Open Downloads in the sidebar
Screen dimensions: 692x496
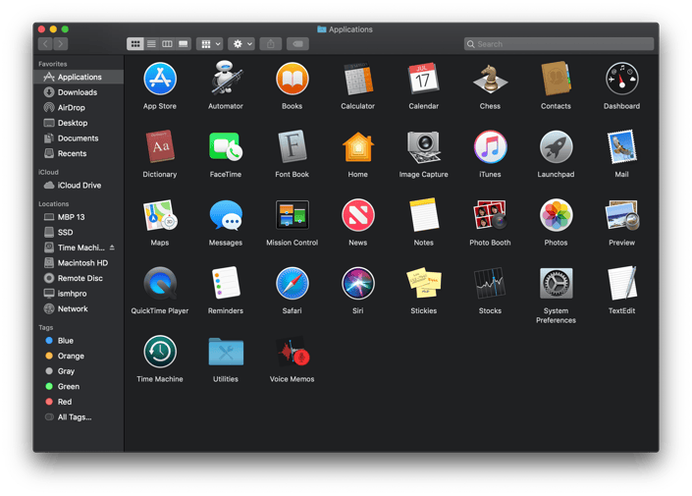tap(79, 92)
